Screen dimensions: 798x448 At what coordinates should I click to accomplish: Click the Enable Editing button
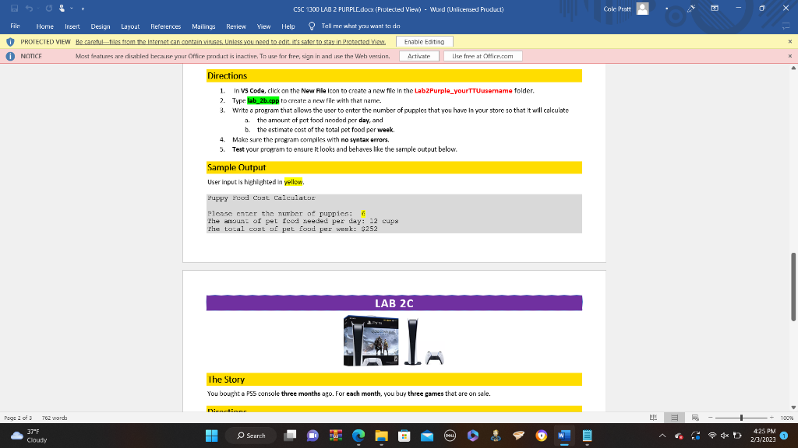click(425, 41)
